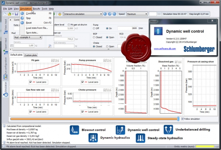Select Pump On radio button
Screen dimensions: 221x150
pos(107,28)
